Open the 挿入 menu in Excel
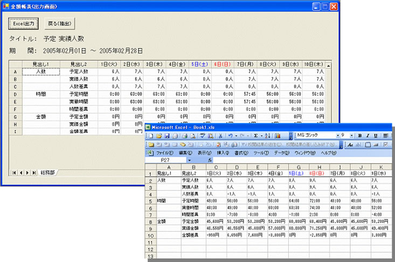This screenshot has width=395, height=262. (223, 153)
